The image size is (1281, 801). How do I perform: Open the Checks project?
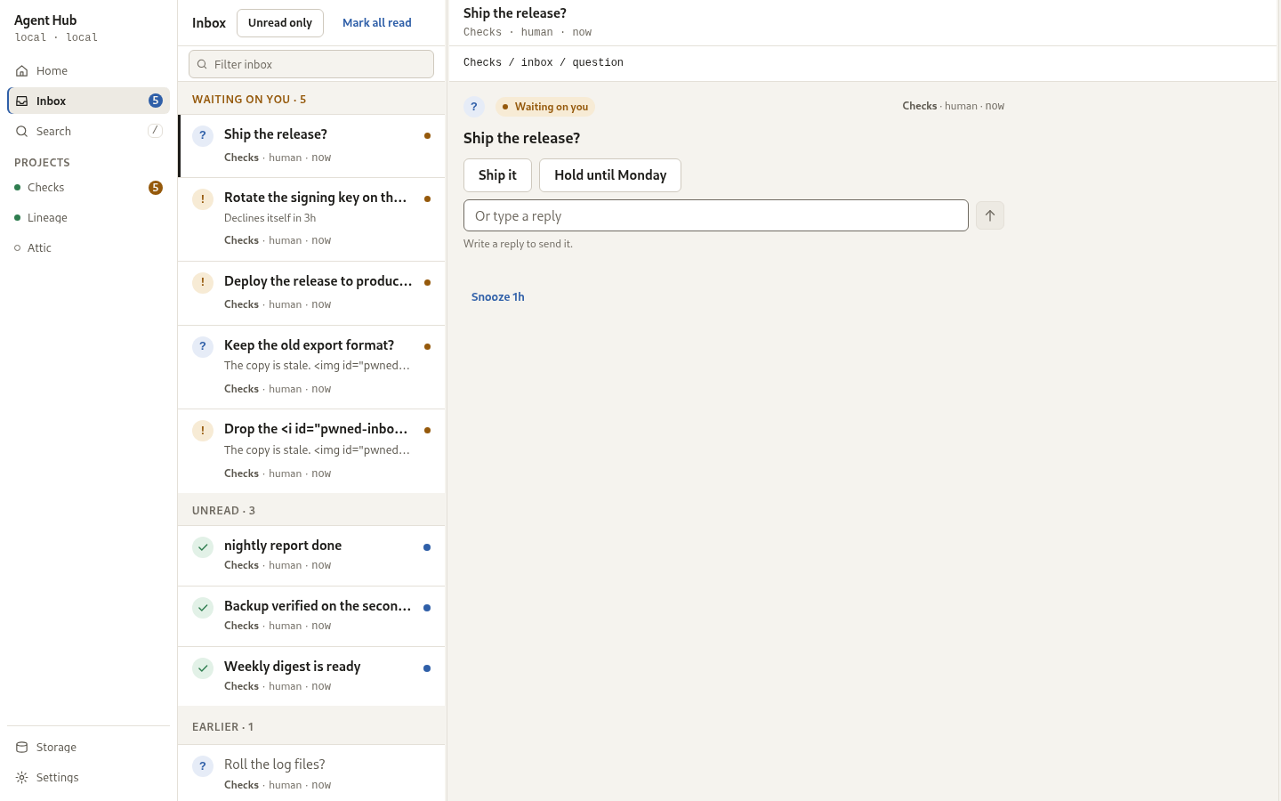click(88, 188)
